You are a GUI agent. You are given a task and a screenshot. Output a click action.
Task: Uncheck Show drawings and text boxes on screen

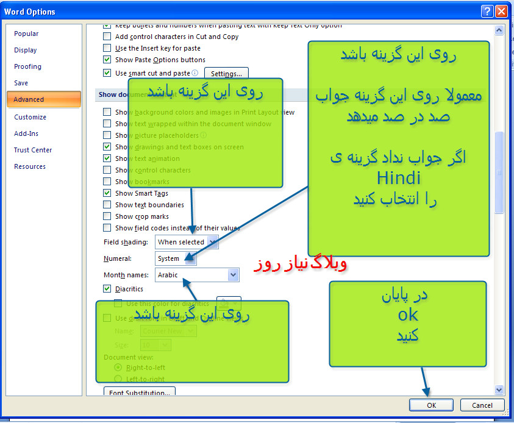click(x=107, y=147)
